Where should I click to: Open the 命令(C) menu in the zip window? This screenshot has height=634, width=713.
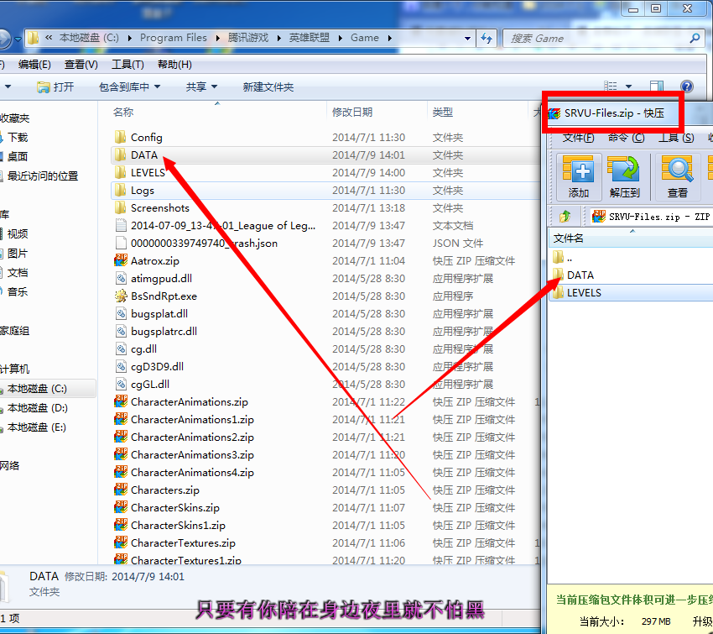(x=626, y=138)
